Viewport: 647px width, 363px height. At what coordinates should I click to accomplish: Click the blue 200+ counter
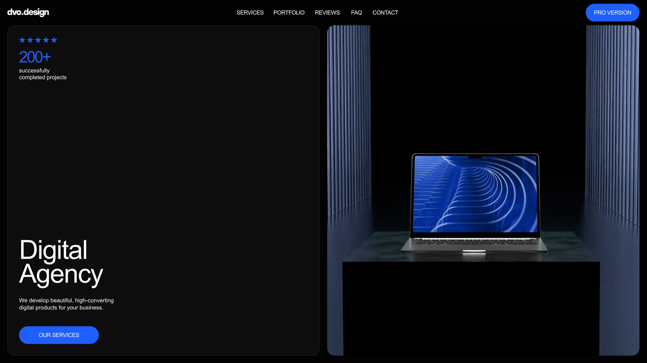click(35, 57)
